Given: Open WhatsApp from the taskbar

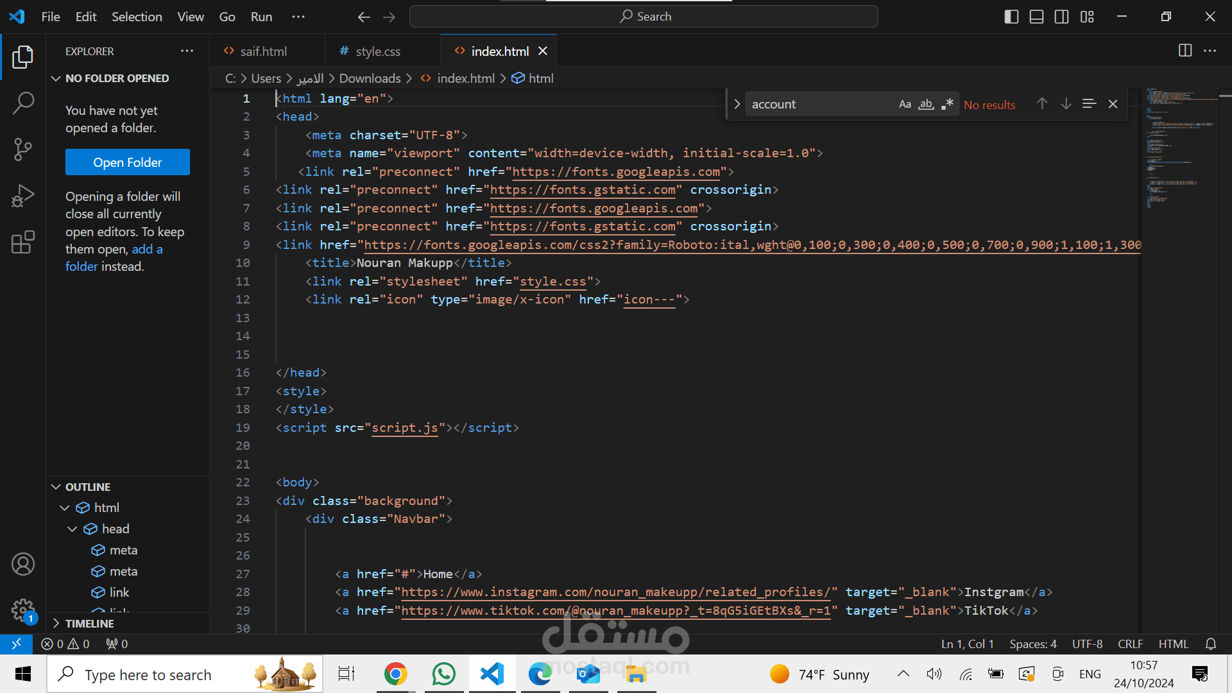Looking at the screenshot, I should point(444,674).
